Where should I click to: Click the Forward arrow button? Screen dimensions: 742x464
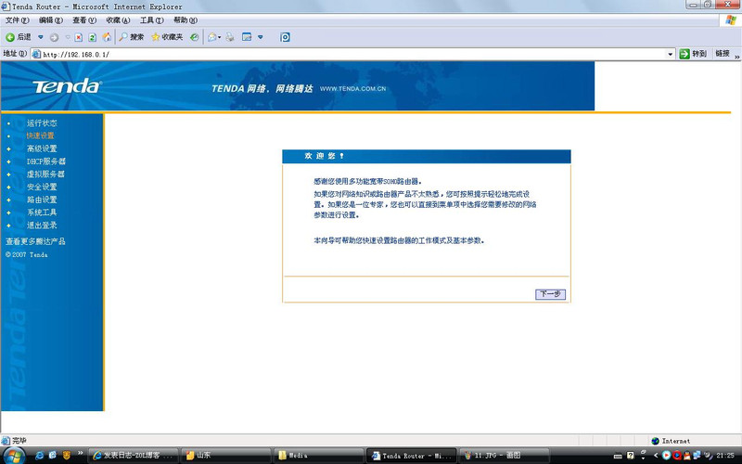click(54, 37)
